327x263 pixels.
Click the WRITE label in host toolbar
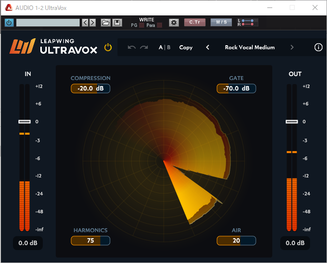(x=147, y=20)
